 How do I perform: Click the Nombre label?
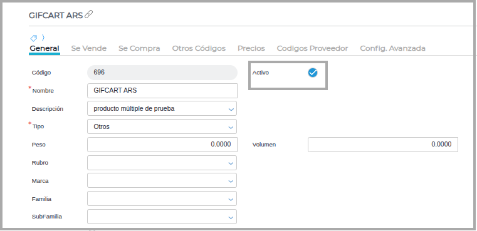[43, 91]
